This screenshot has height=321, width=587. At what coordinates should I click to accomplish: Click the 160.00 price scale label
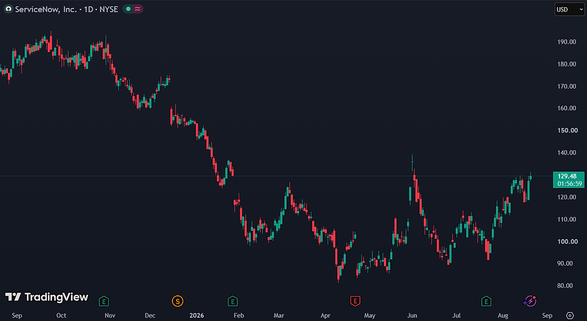567,108
